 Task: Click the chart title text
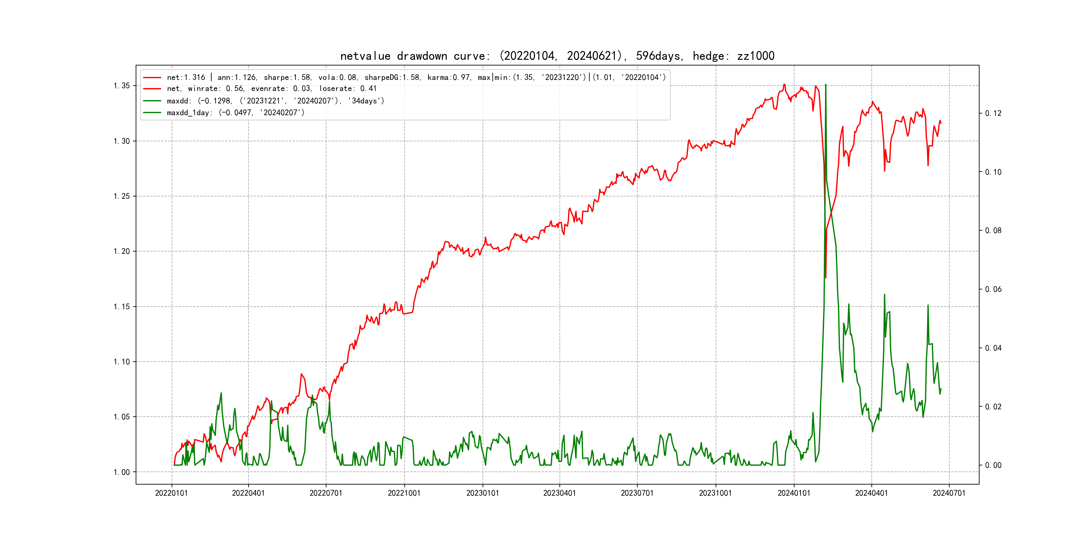coord(557,56)
